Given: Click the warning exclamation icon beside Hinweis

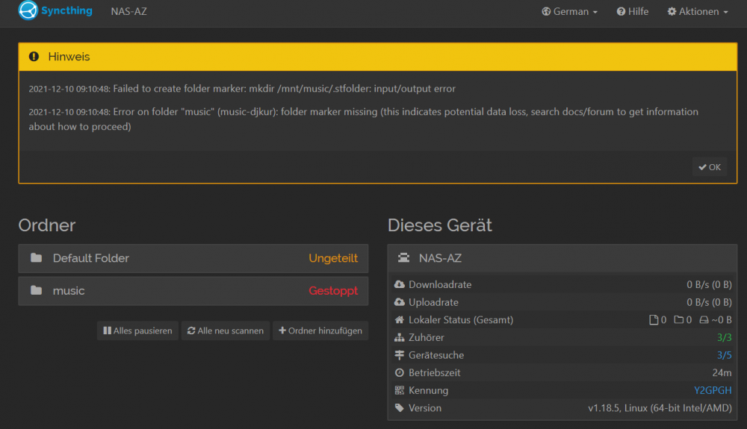Looking at the screenshot, I should (34, 57).
